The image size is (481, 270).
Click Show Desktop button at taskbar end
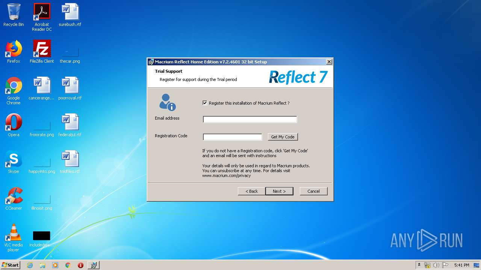click(477, 265)
